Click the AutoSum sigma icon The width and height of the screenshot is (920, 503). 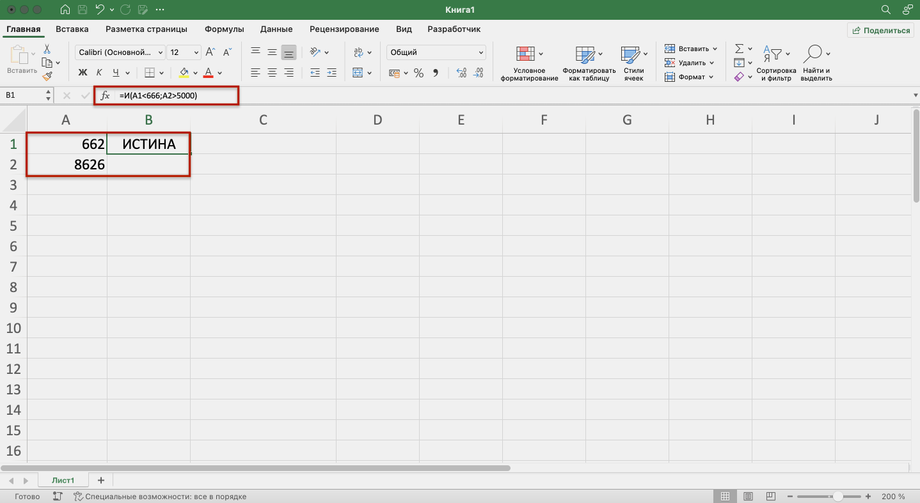740,49
